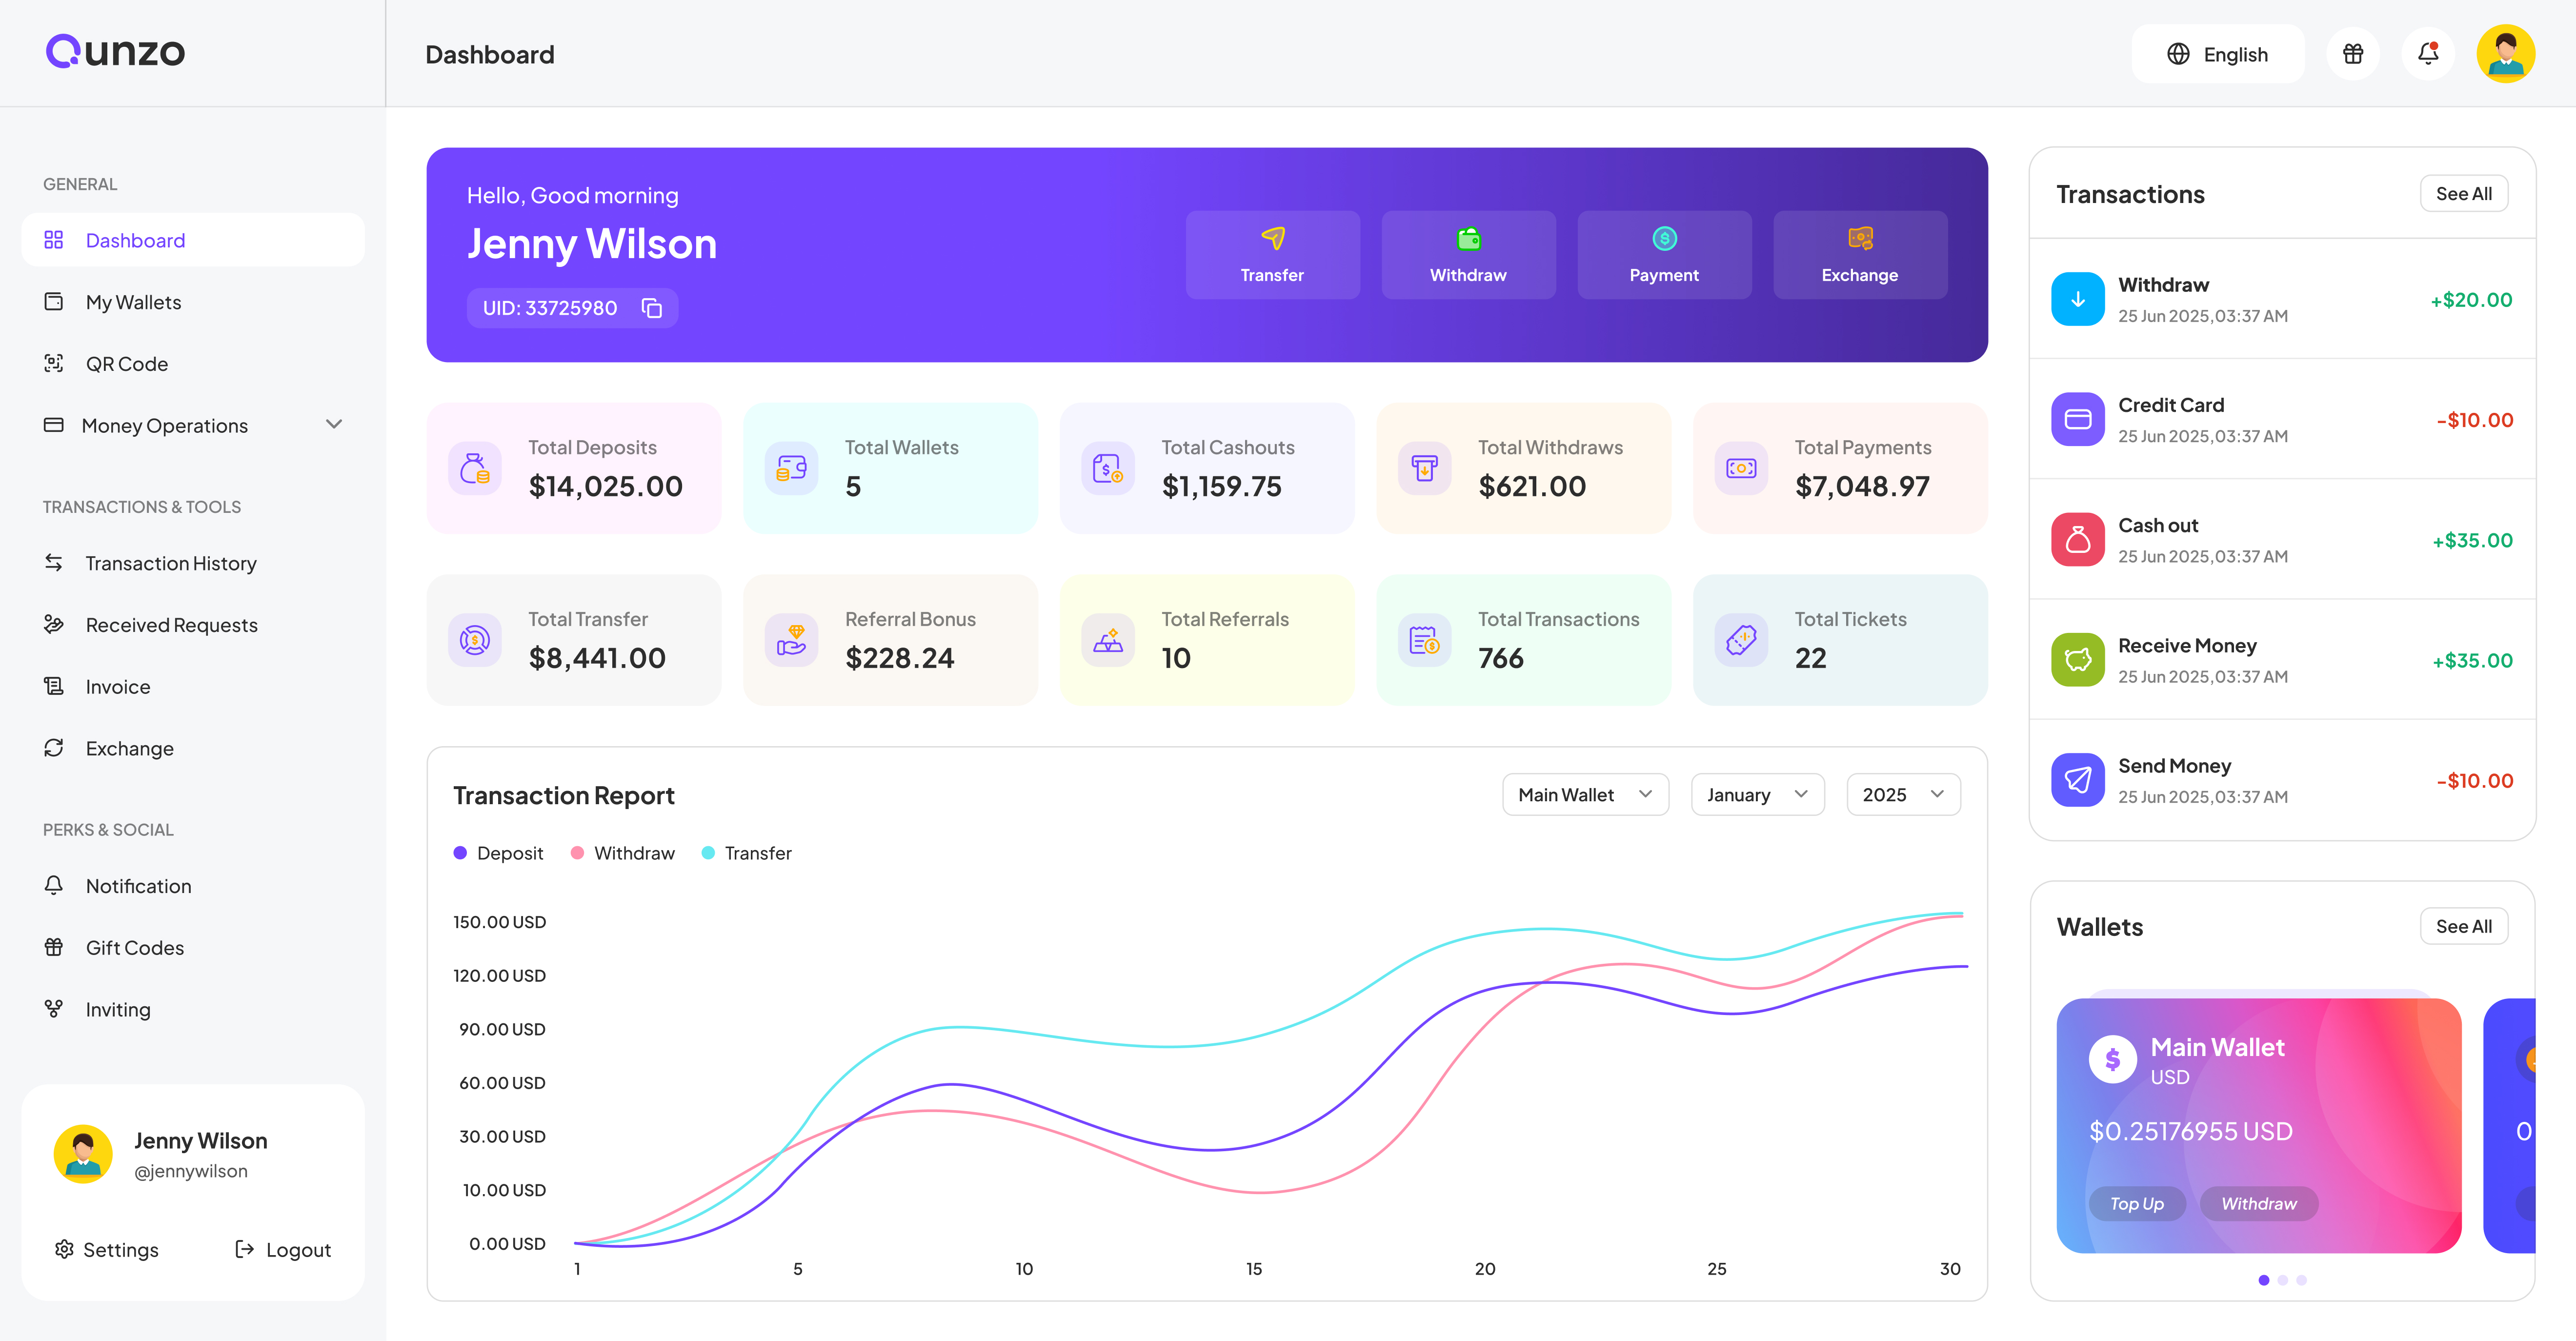Click the green Receive Money icon
The height and width of the screenshot is (1341, 2576).
[2078, 660]
